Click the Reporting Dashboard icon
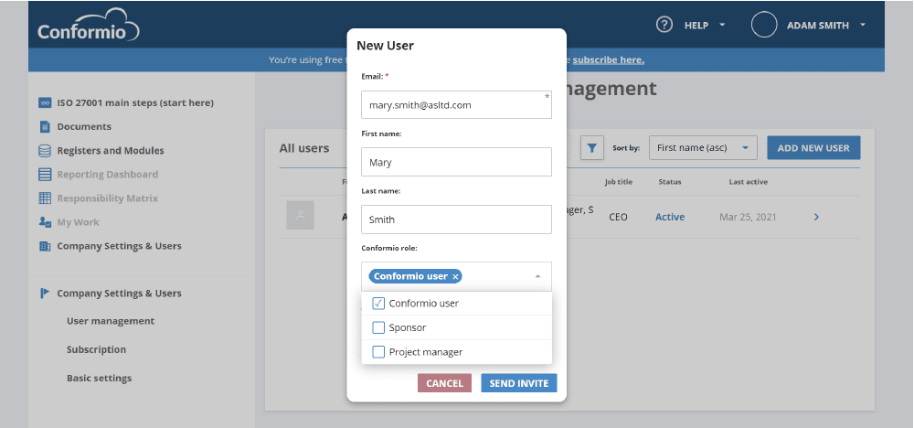The image size is (914, 428). 45,175
